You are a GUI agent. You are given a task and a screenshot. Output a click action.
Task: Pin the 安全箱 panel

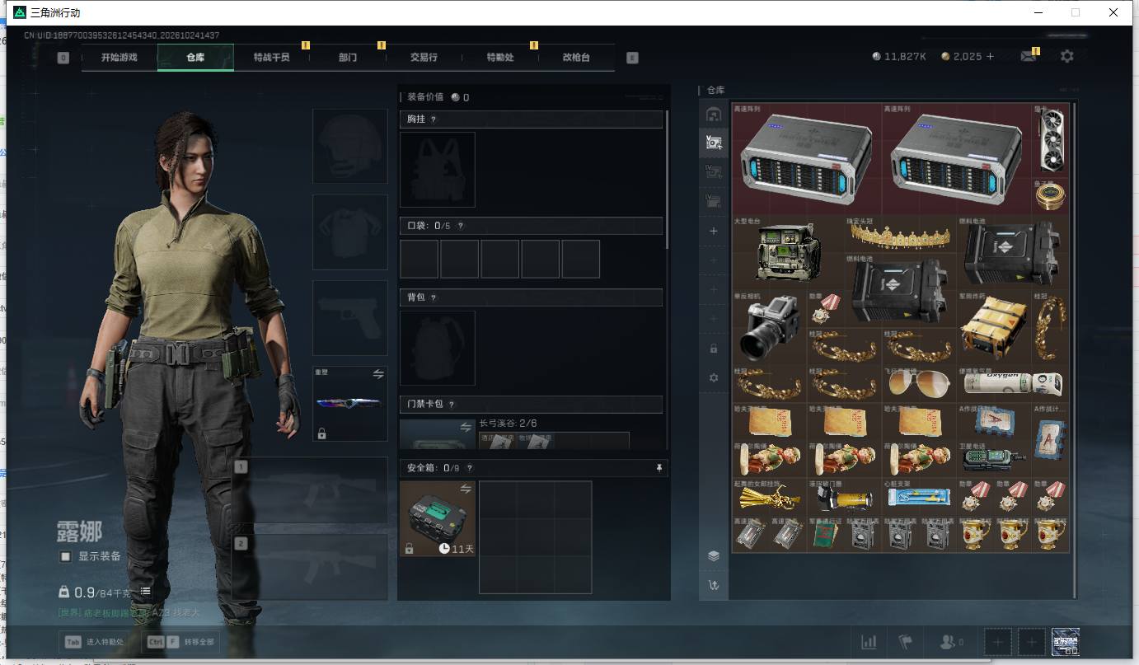(659, 468)
